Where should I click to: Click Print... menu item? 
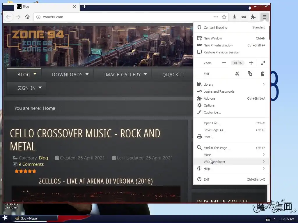pos(231,137)
